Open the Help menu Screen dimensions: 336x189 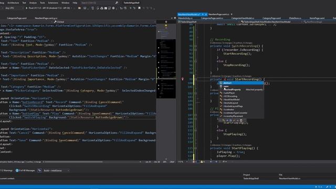click(x=75, y=3)
